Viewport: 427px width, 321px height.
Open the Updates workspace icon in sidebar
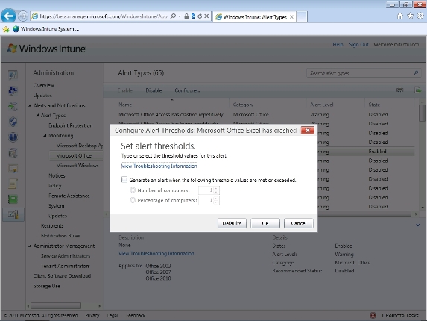click(x=13, y=106)
